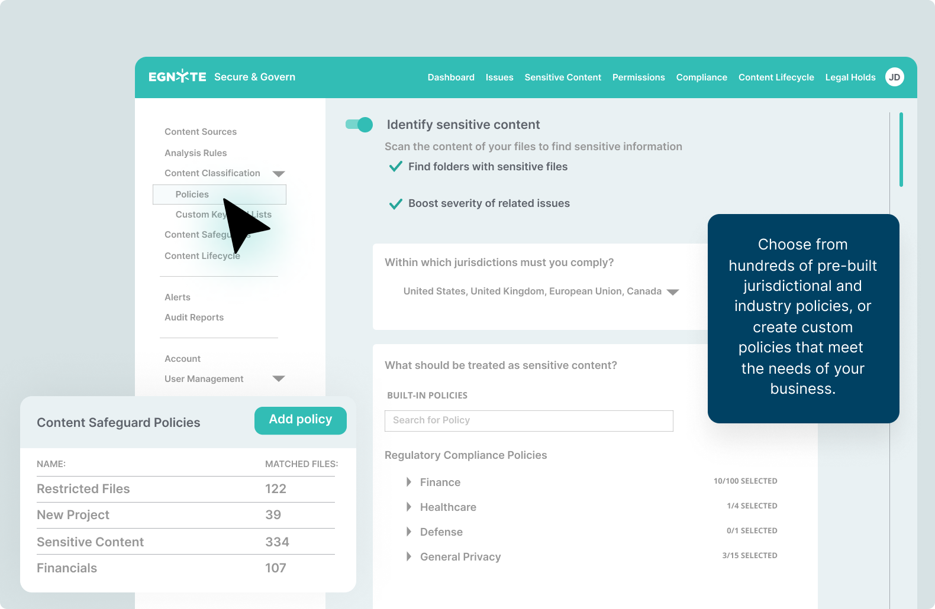Open the jurisdictions dropdown
The width and height of the screenshot is (935, 609).
click(x=672, y=292)
